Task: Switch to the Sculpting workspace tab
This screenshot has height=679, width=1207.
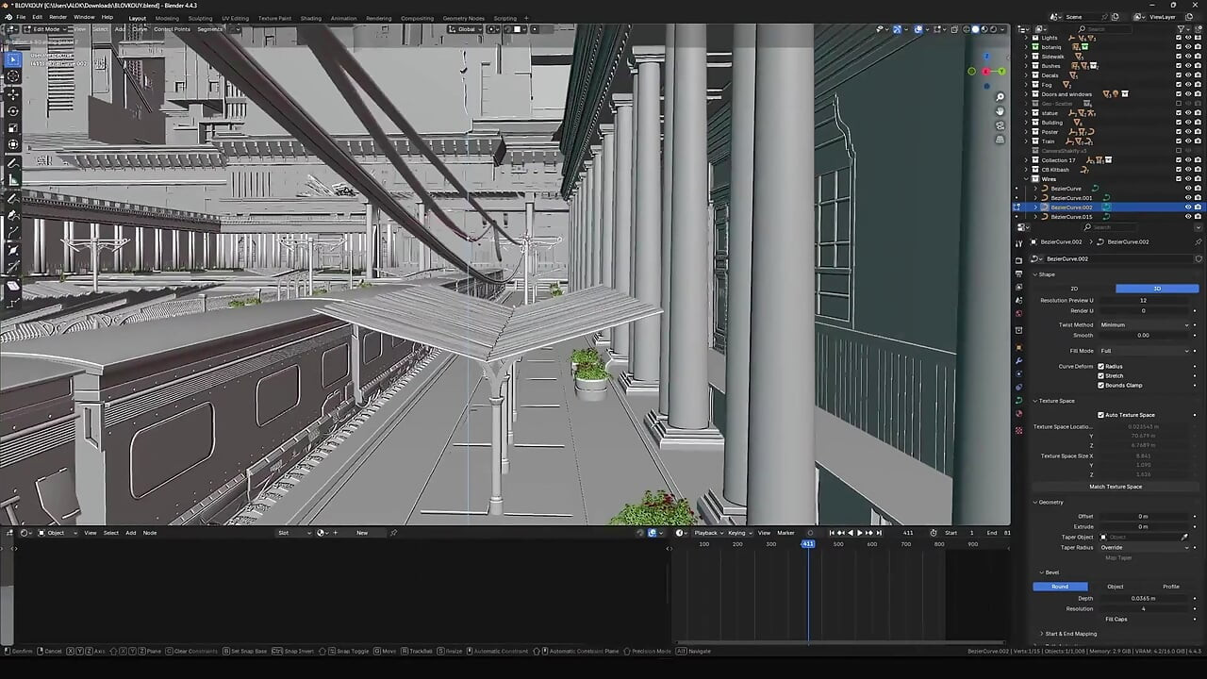Action: [199, 18]
